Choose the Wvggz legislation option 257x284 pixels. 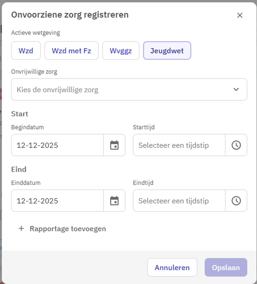click(121, 50)
